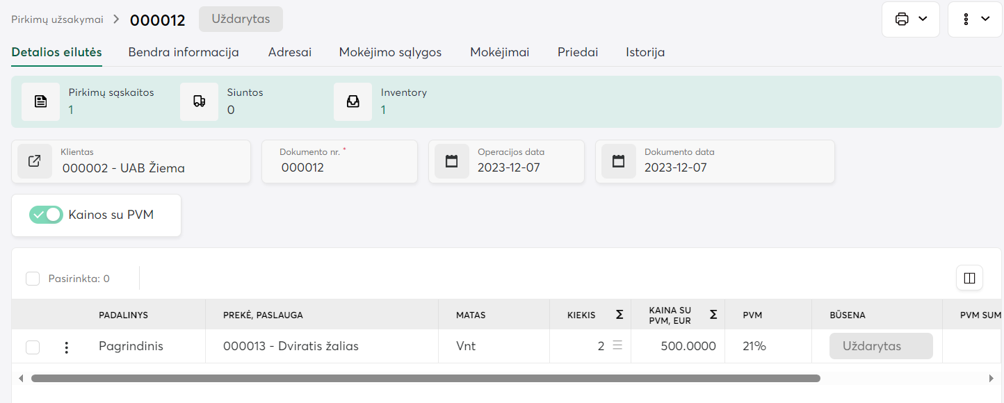Open the column layout settings icon
This screenshot has width=1004, height=403.
click(x=970, y=279)
